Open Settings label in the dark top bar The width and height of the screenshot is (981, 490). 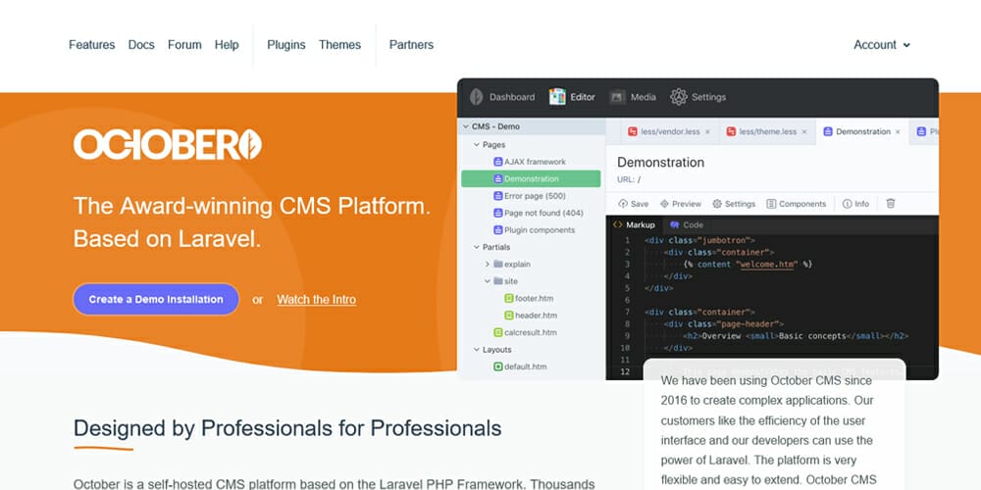(x=709, y=97)
